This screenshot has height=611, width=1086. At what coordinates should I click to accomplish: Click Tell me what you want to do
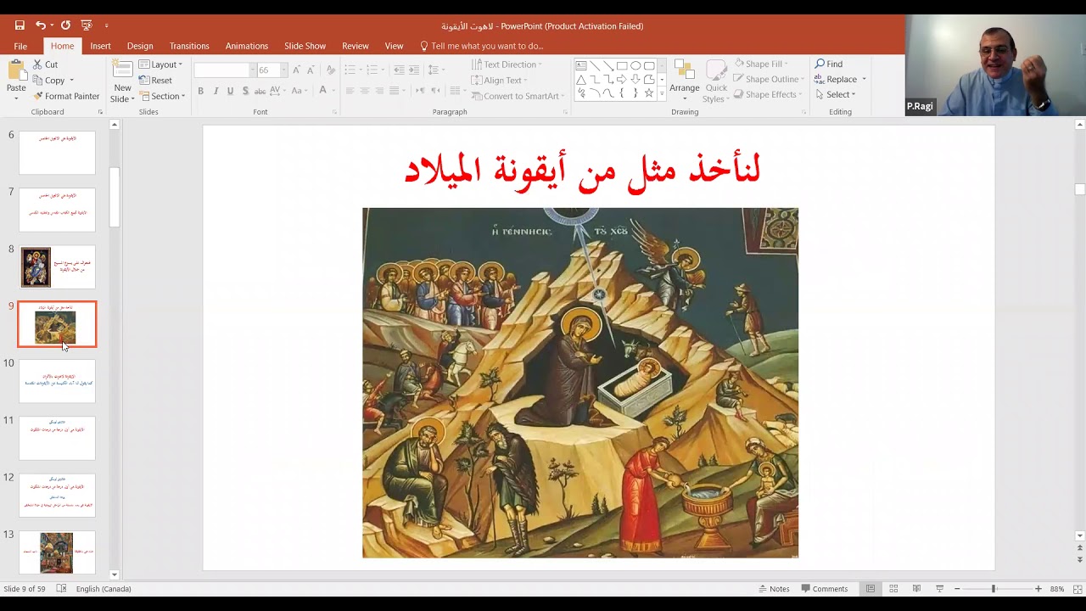coord(480,46)
